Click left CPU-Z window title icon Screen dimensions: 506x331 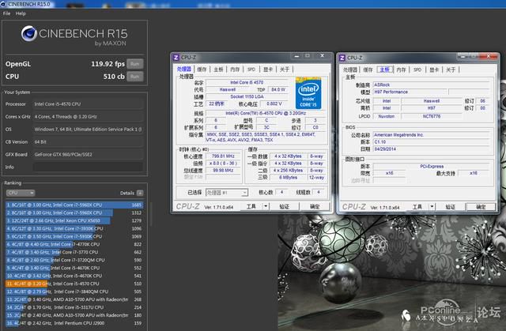pos(176,58)
